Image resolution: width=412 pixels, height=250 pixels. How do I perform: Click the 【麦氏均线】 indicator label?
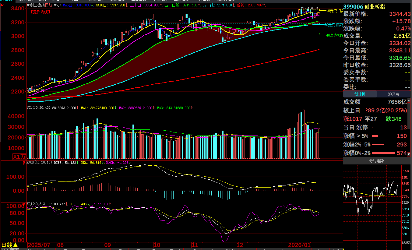point(40,12)
